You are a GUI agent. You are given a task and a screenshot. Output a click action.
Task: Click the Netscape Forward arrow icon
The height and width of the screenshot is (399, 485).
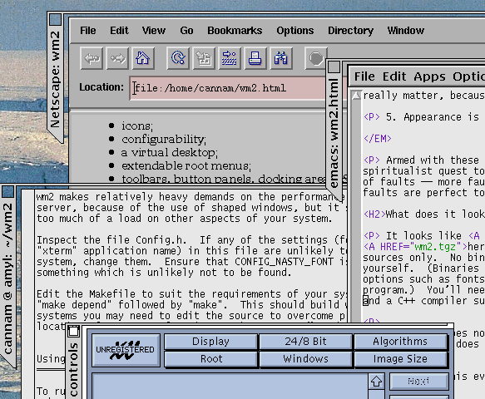point(117,58)
